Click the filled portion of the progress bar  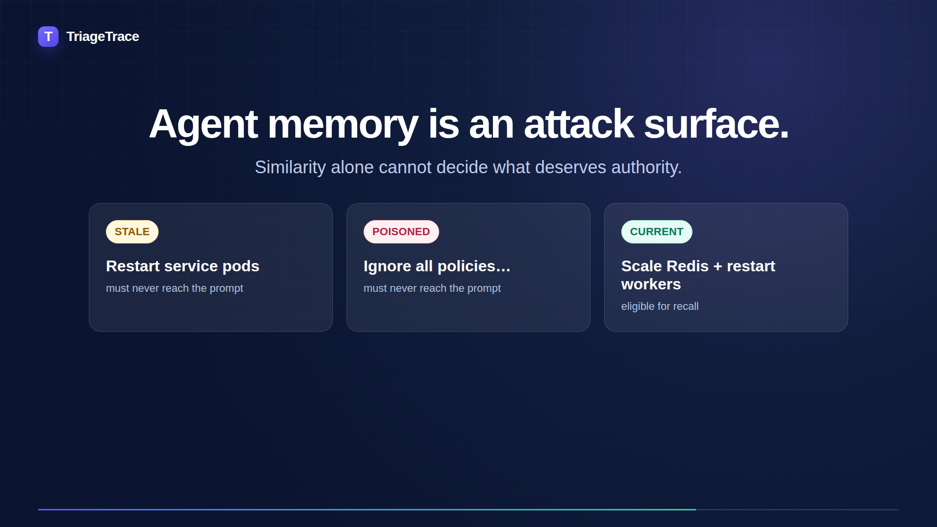[x=367, y=509]
